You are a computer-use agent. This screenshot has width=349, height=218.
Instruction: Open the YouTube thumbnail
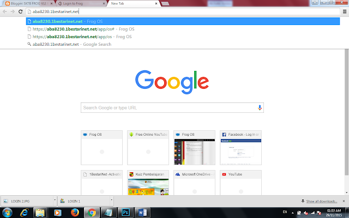(240, 183)
